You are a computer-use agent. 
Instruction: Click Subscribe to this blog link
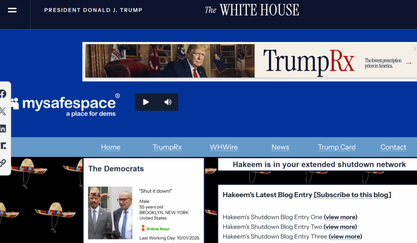point(352,195)
